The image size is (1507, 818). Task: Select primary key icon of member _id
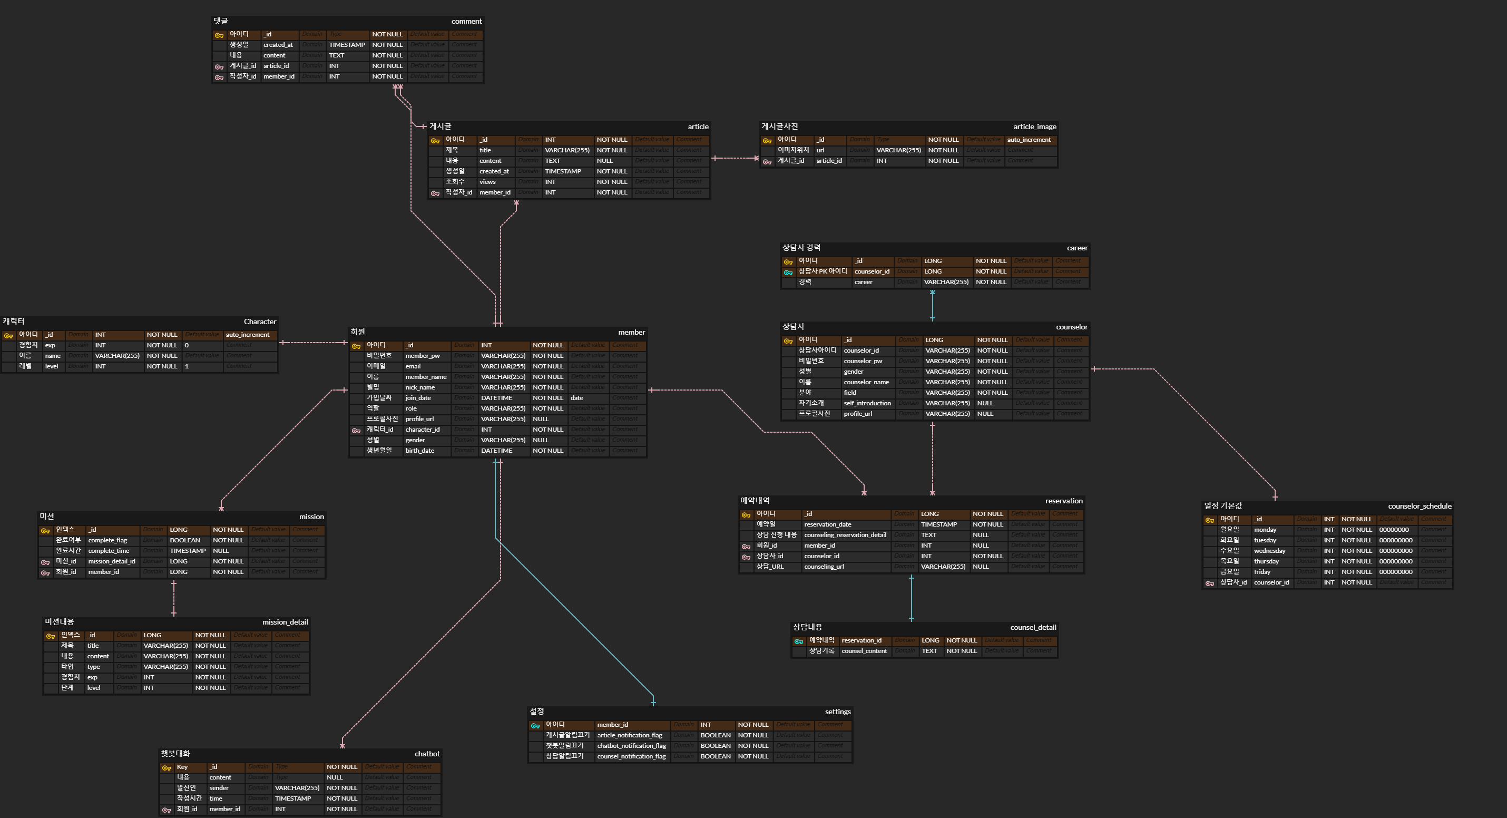pyautogui.click(x=356, y=346)
